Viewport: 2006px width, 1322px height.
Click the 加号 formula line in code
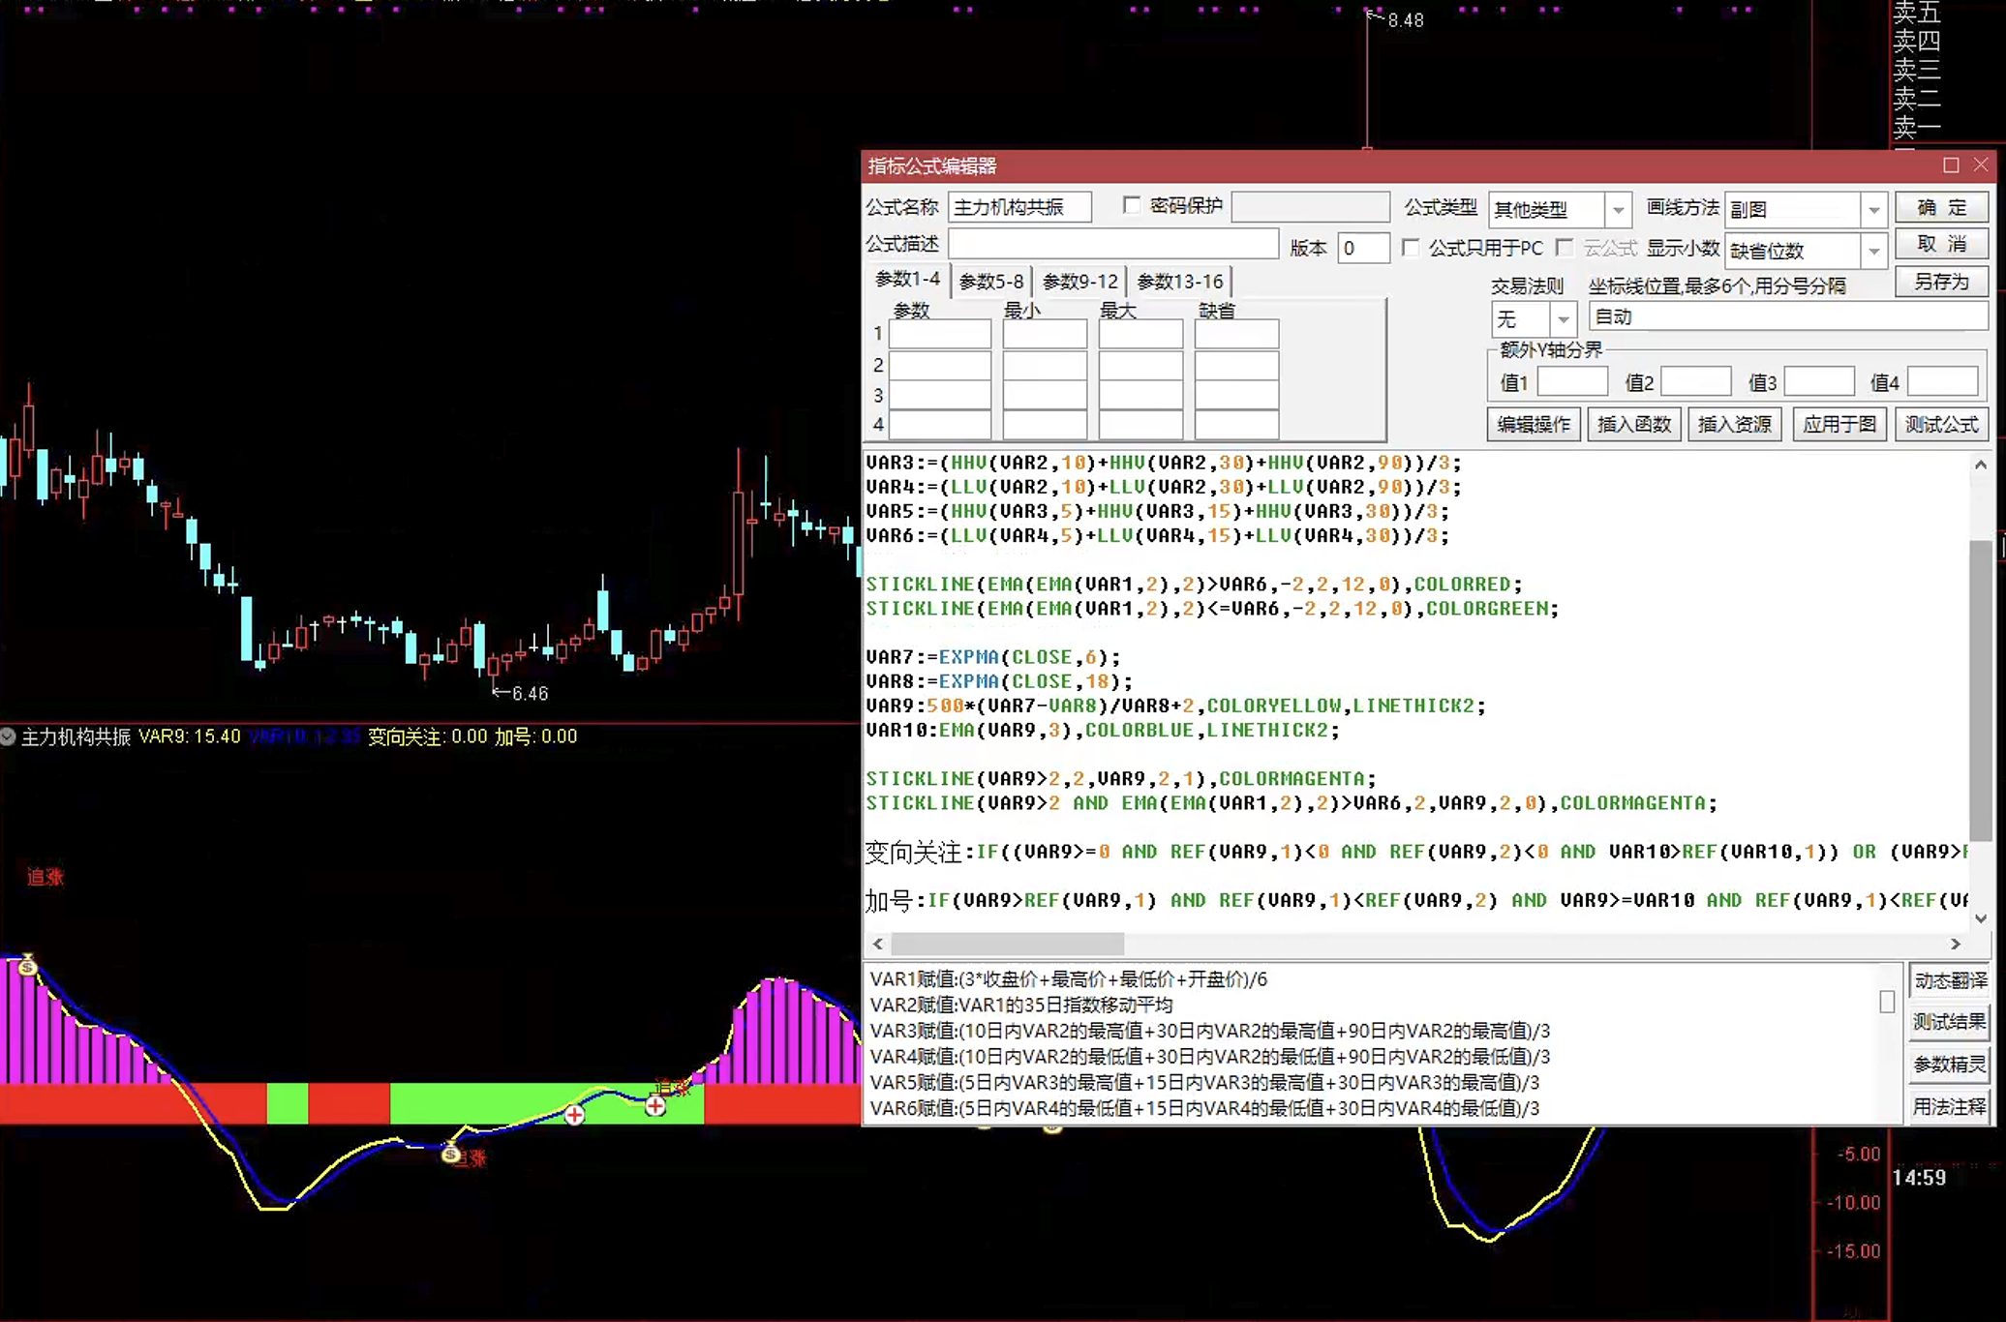point(1416,900)
